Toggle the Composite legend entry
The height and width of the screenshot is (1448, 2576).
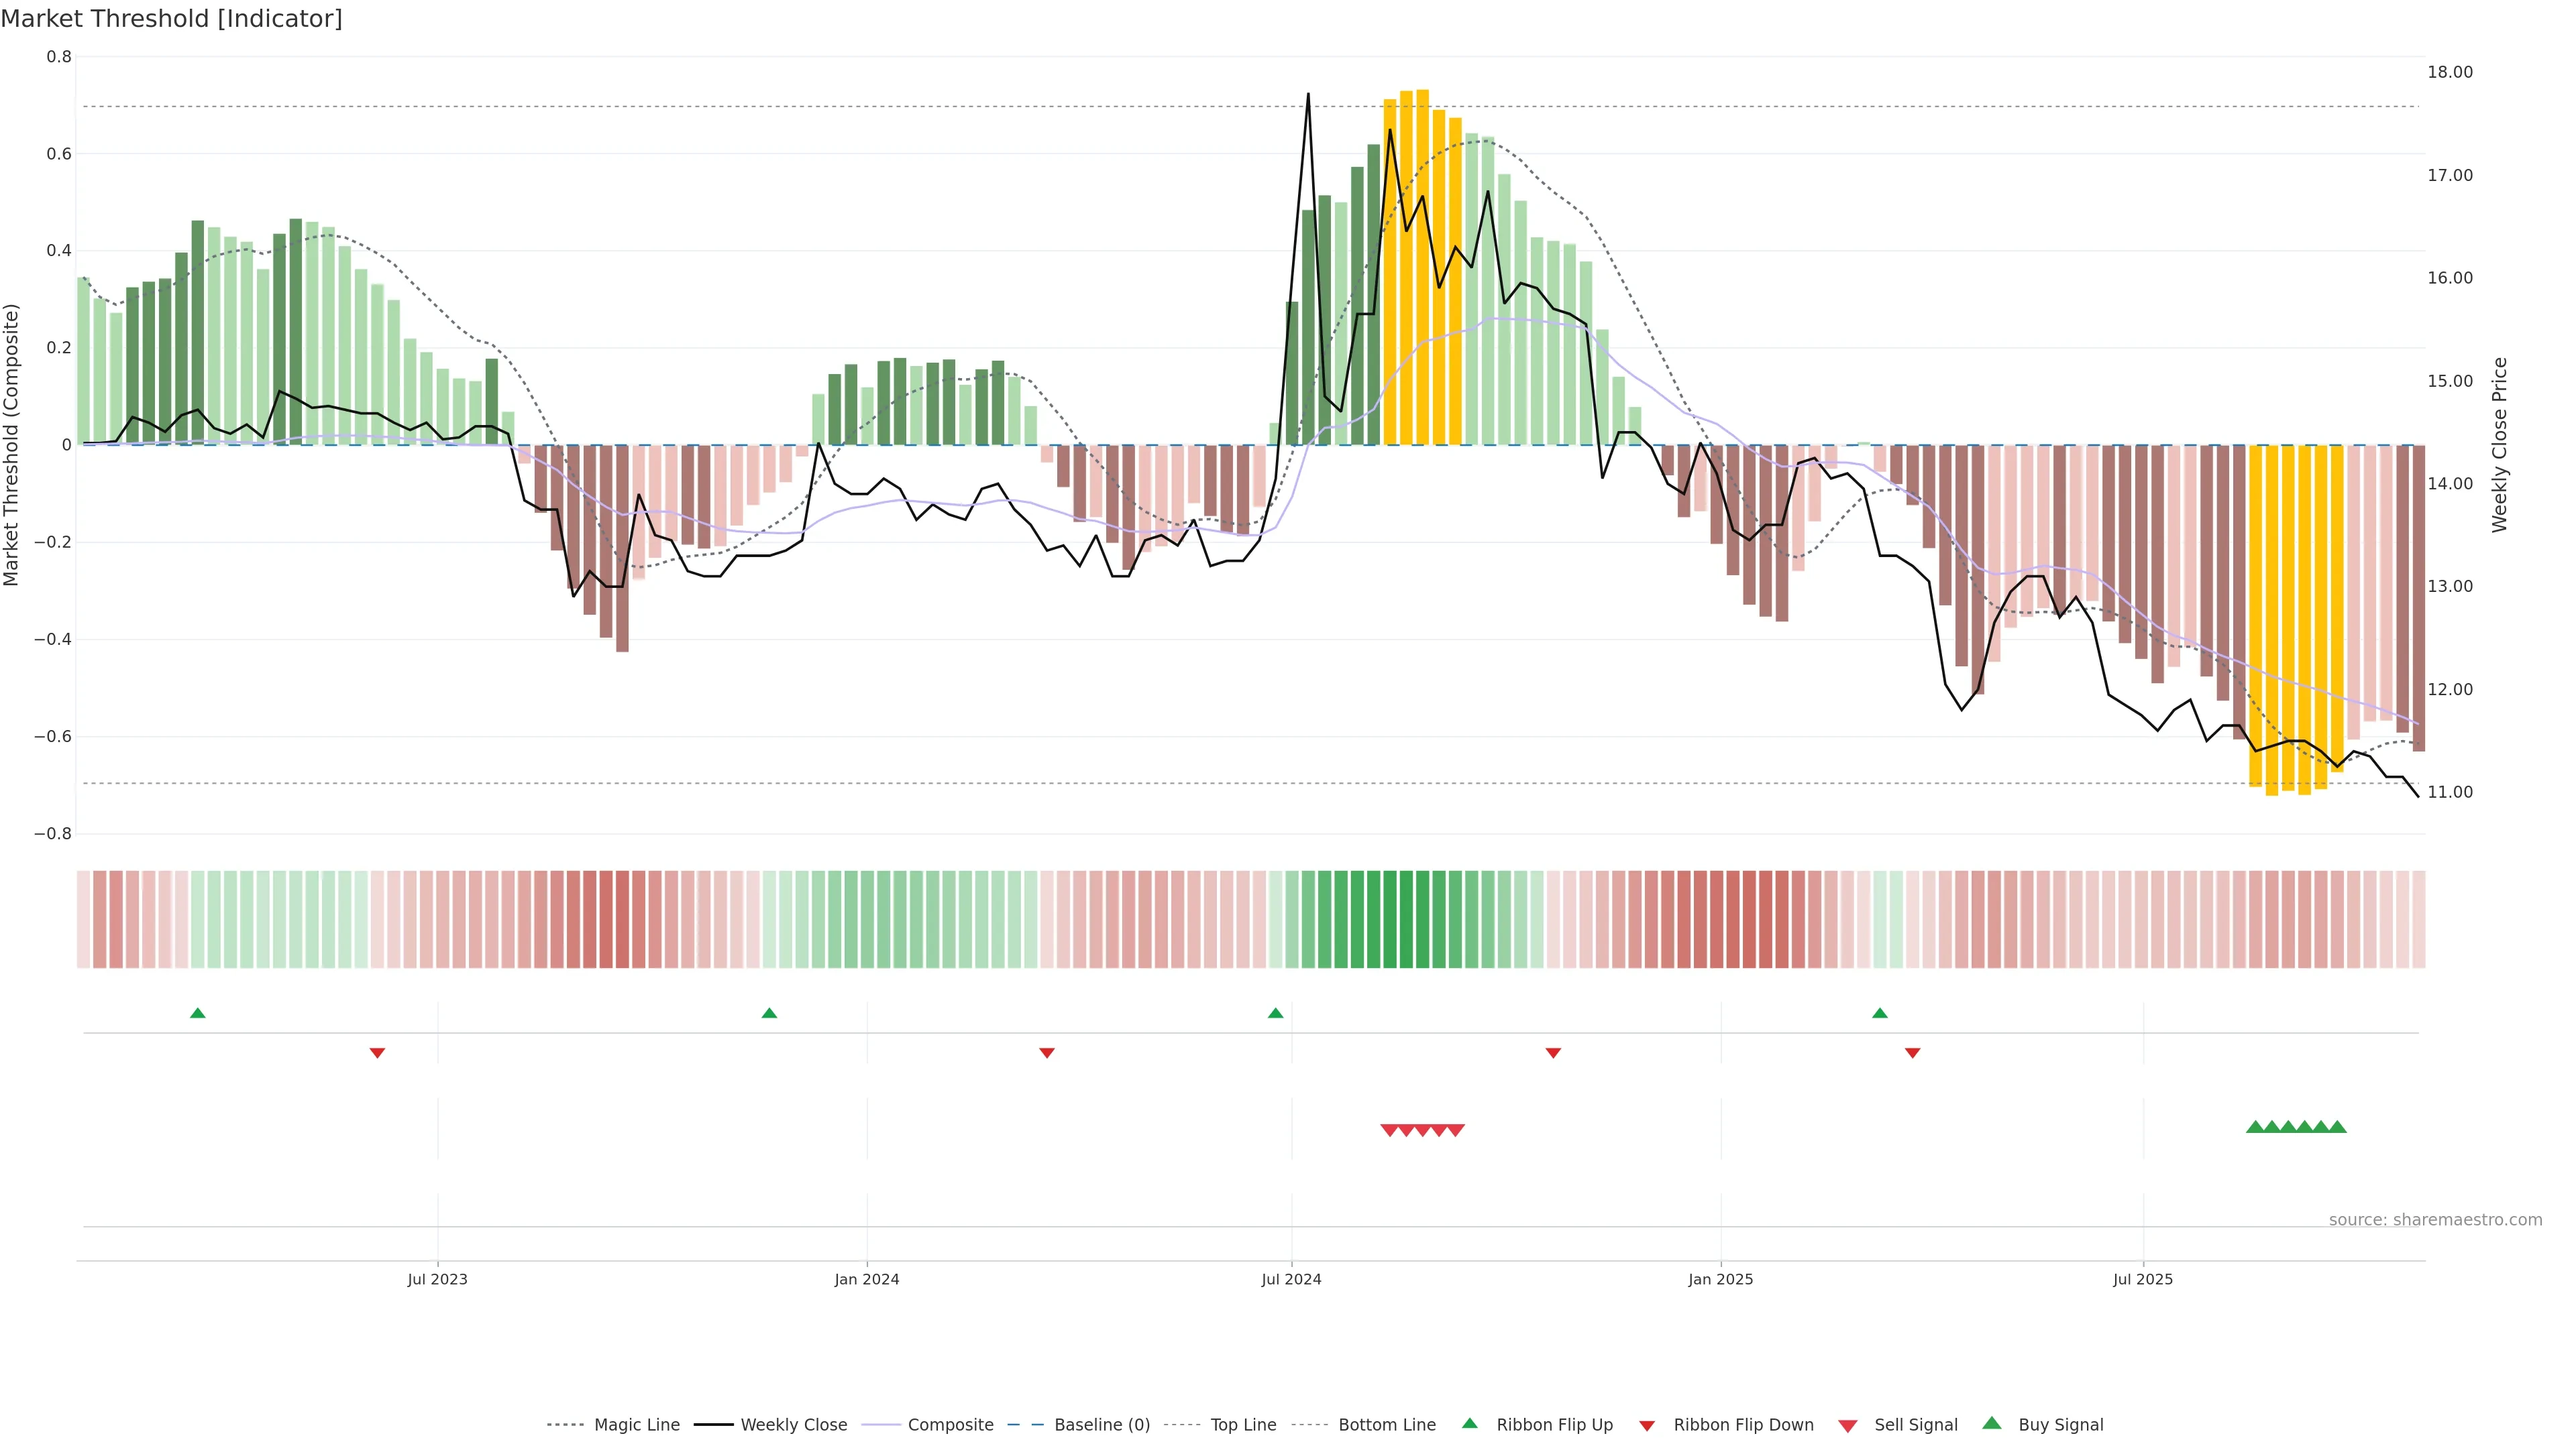tap(950, 1425)
